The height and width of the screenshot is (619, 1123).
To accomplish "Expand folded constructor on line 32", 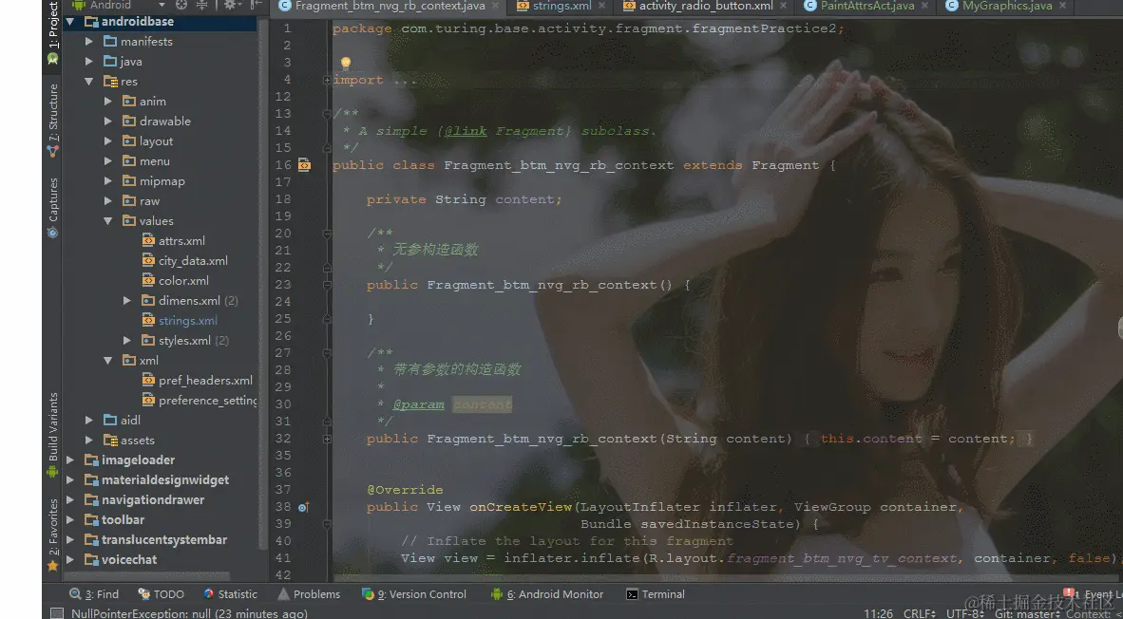I will (327, 439).
